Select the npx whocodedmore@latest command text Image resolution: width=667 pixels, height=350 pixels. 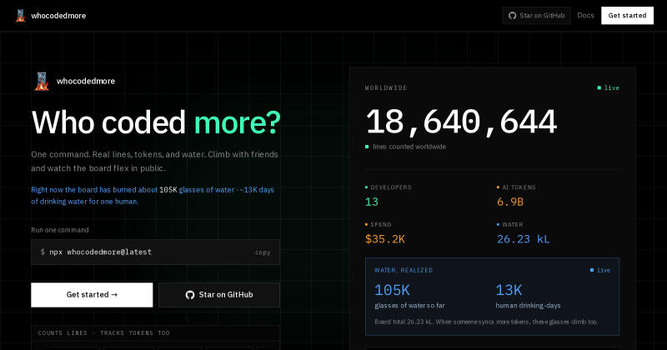[100, 252]
